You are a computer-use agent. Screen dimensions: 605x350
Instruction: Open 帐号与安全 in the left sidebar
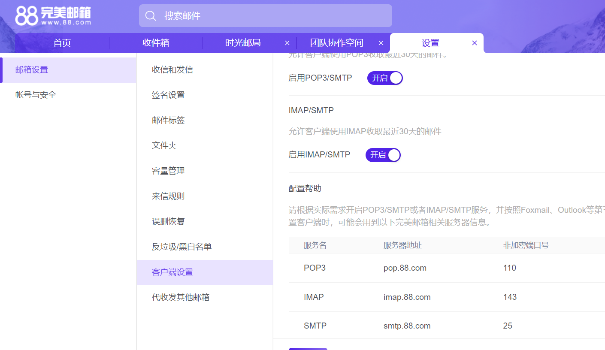tap(68, 95)
